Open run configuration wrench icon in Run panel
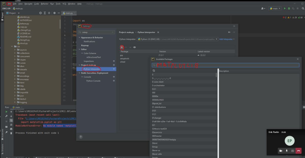The height and width of the screenshot is (158, 305). [x=7, y=116]
